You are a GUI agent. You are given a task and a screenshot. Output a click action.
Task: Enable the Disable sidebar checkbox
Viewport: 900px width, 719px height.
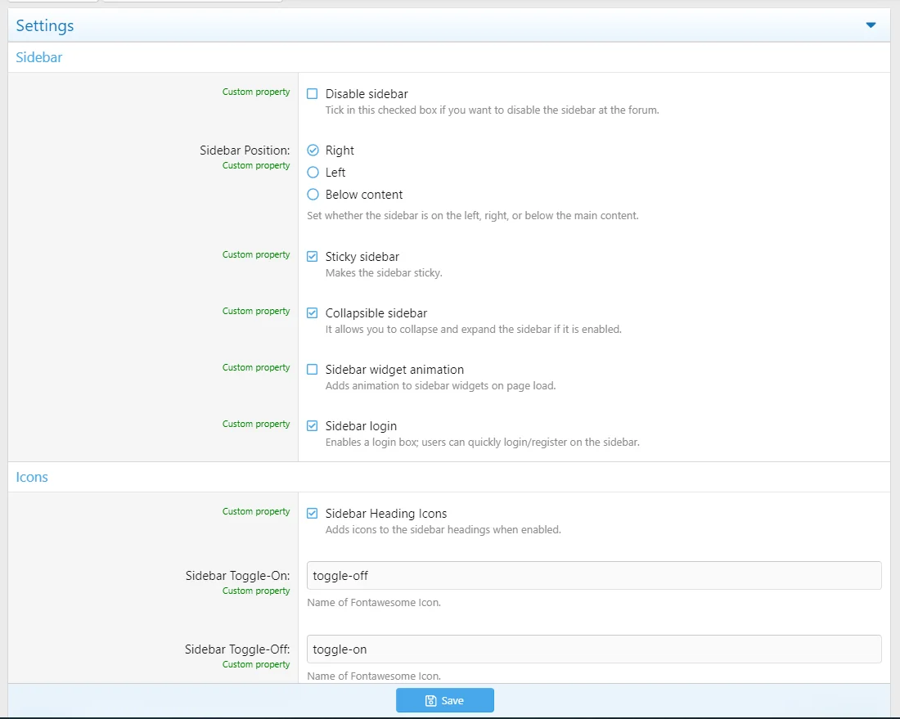pyautogui.click(x=313, y=94)
